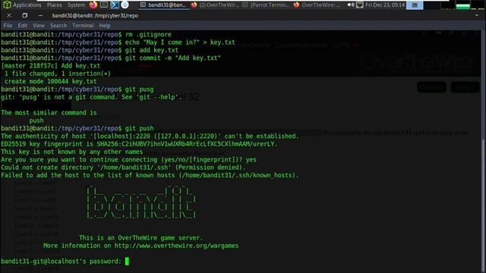Click the 'Failed to add the host' error line

(150, 175)
